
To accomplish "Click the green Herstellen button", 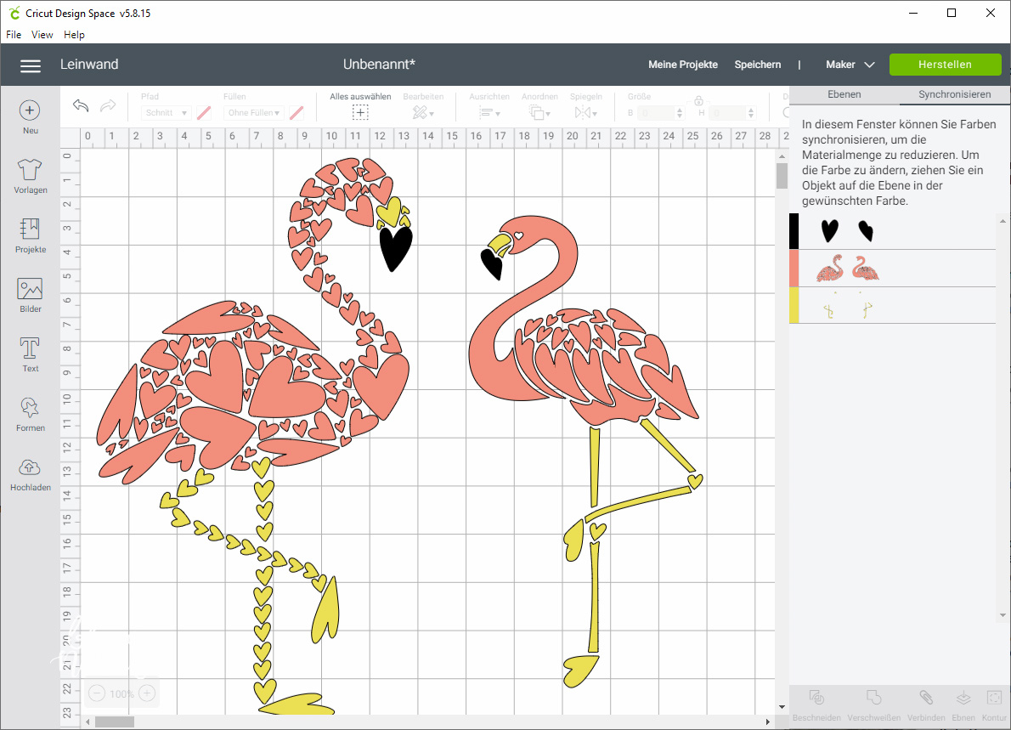I will click(x=945, y=65).
